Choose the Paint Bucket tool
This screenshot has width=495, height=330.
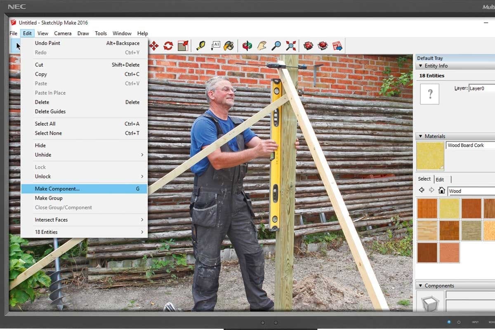coord(230,46)
